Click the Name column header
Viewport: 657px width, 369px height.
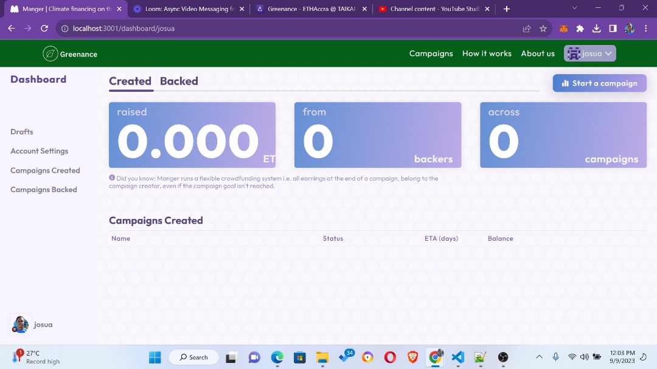[x=120, y=238]
